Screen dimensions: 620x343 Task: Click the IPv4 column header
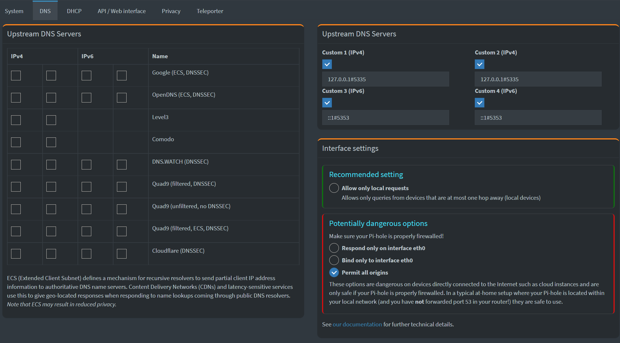[43, 56]
